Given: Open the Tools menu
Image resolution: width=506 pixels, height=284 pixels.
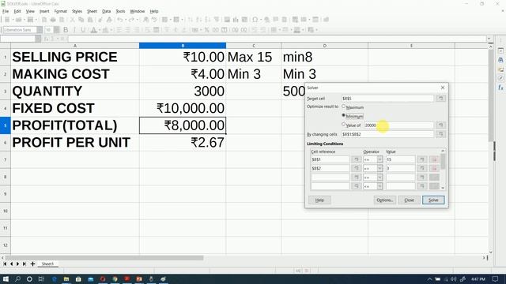Looking at the screenshot, I should click(120, 11).
